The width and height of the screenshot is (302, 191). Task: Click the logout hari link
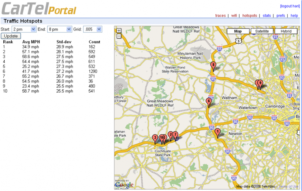coord(290,6)
